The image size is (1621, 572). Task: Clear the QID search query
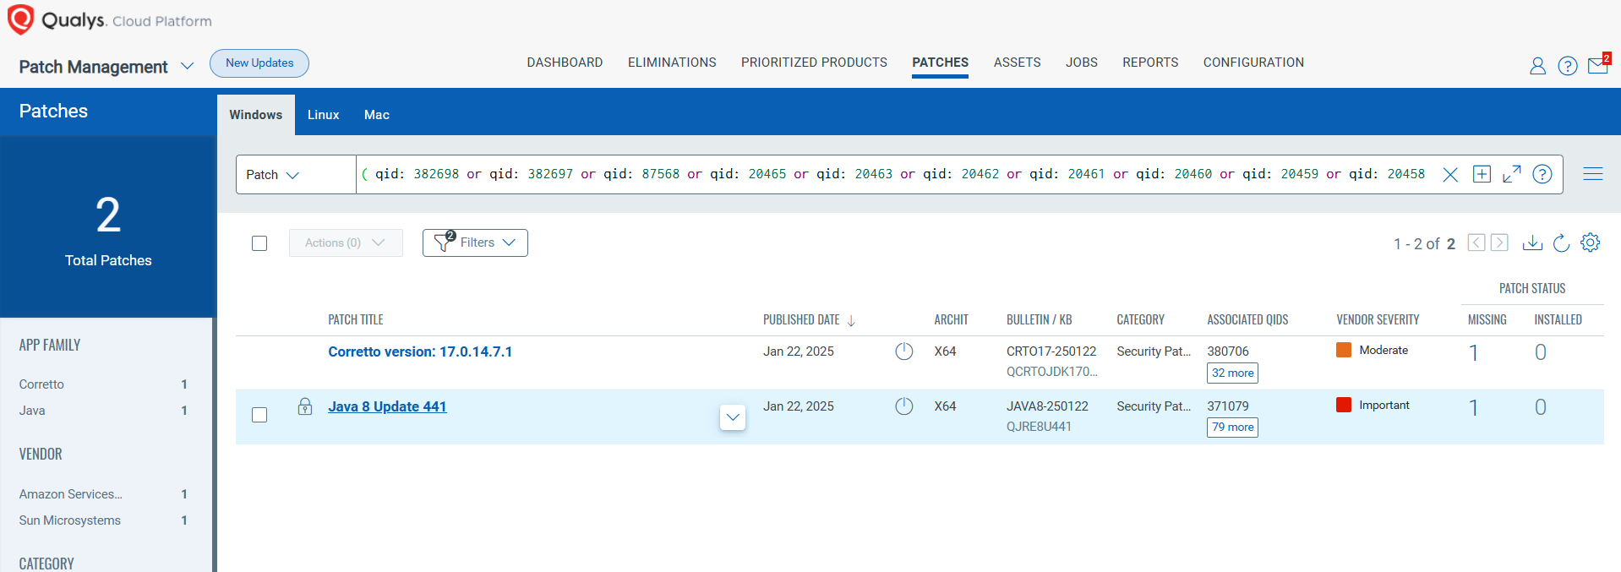pyautogui.click(x=1450, y=175)
